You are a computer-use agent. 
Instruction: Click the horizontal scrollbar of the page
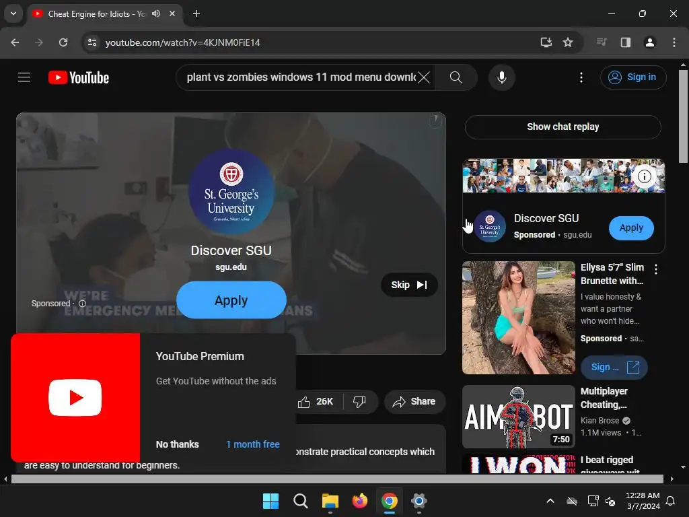(x=337, y=479)
